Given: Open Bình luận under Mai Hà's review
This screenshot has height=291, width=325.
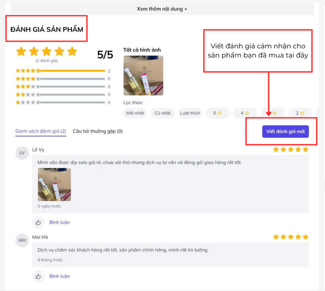Looking at the screenshot, I should (60, 276).
